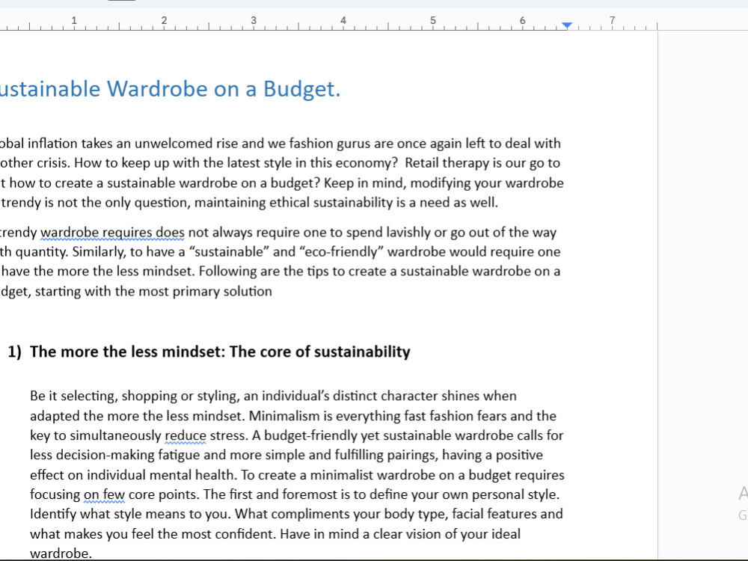Click the word 'unwelcomed'

pos(174,144)
